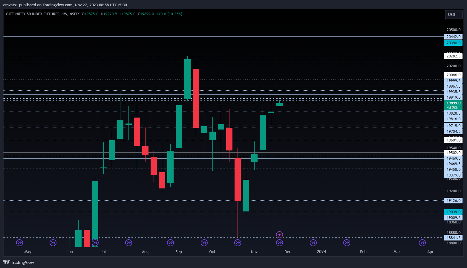Viewport: 467px width, 268px height.
Task: Click the 19502.0 price label
Action: 453,153
